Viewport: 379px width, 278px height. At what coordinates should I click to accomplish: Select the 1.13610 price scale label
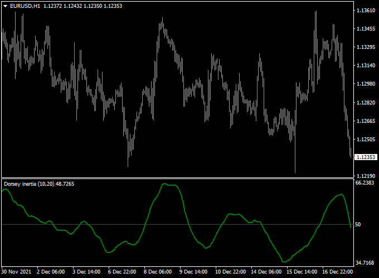point(366,11)
